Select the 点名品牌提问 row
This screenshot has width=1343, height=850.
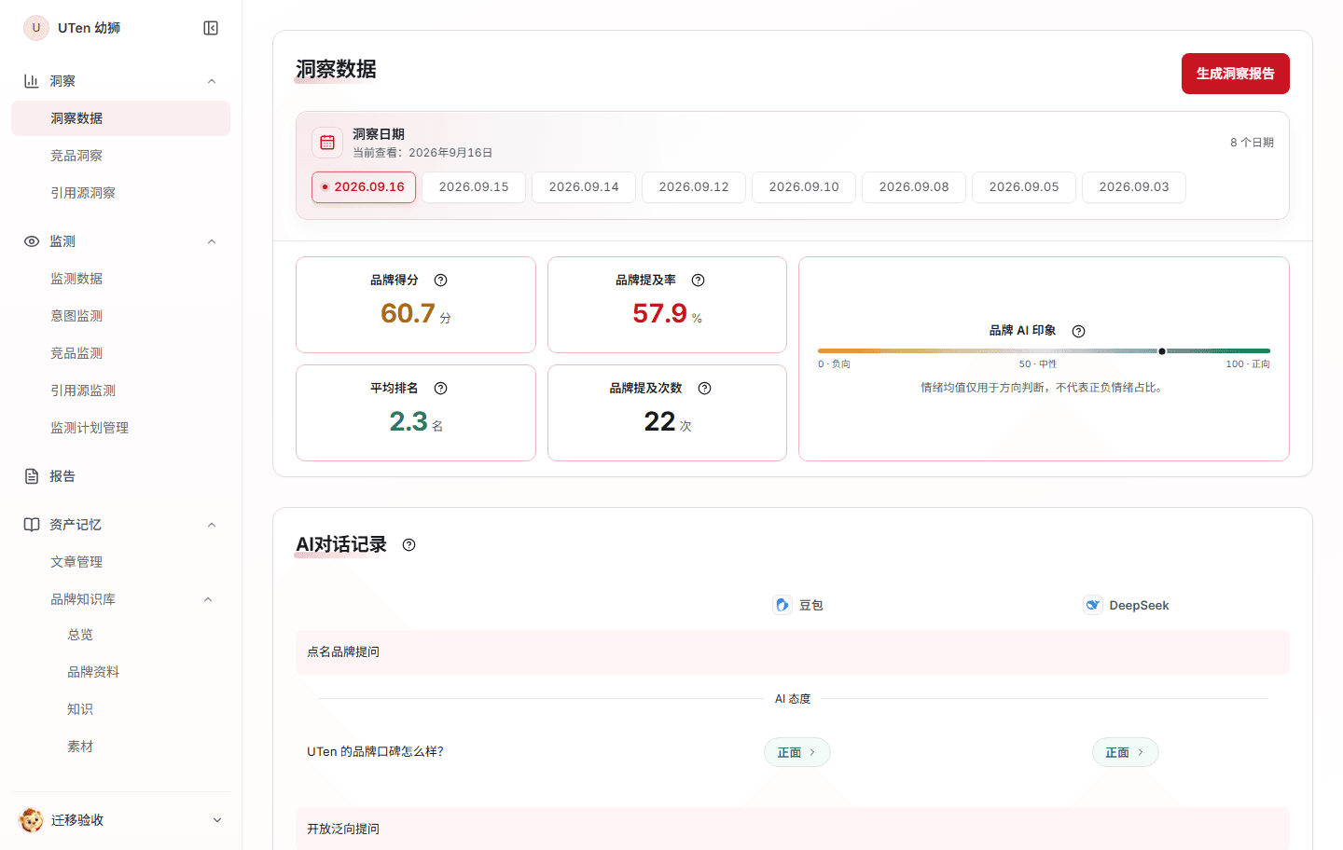coord(793,652)
